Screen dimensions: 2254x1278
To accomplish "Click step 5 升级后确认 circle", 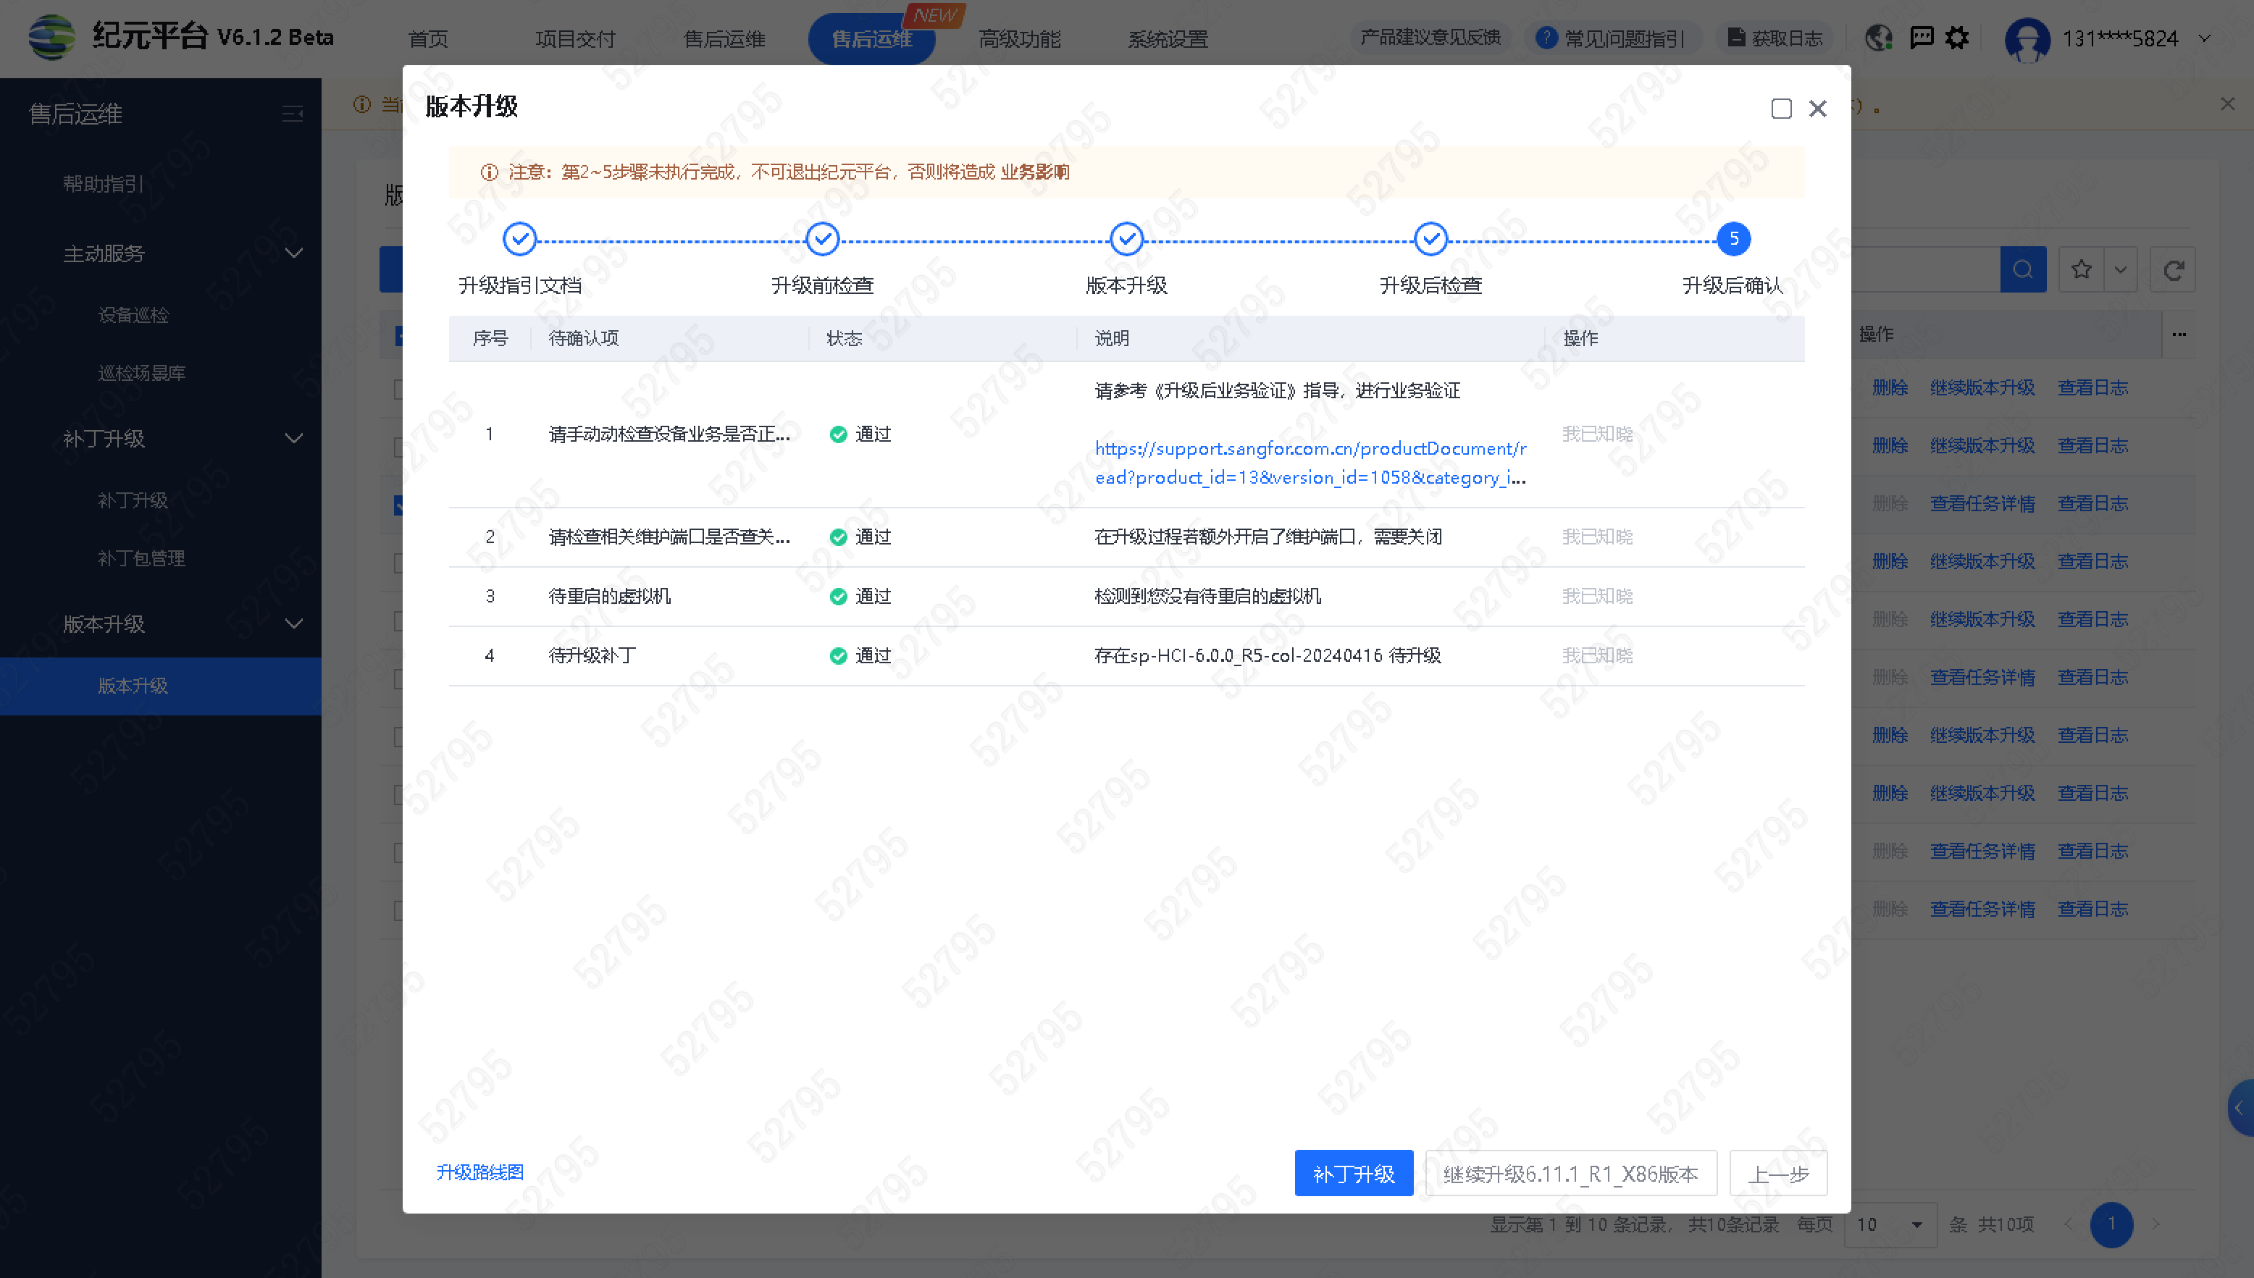I will (1733, 239).
